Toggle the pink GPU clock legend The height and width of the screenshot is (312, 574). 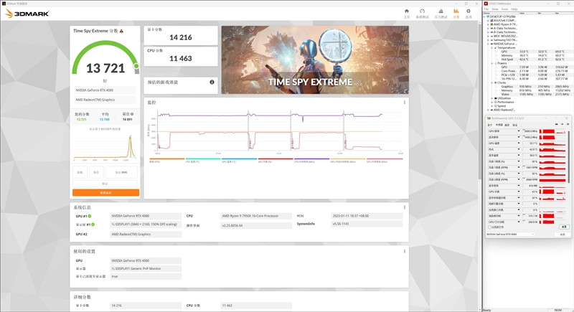pos(385,161)
